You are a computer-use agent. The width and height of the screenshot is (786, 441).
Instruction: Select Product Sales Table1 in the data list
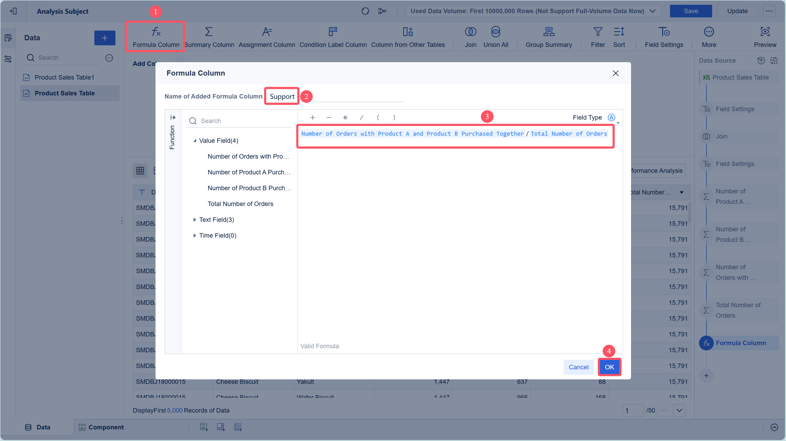(x=64, y=77)
